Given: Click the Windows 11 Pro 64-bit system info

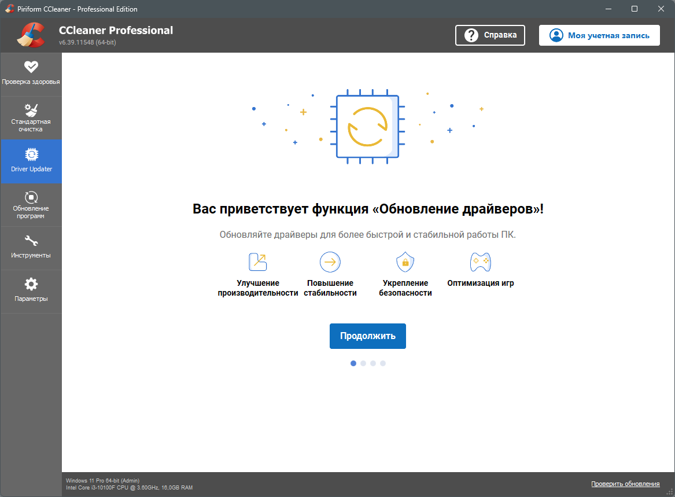Looking at the screenshot, I should point(102,481).
